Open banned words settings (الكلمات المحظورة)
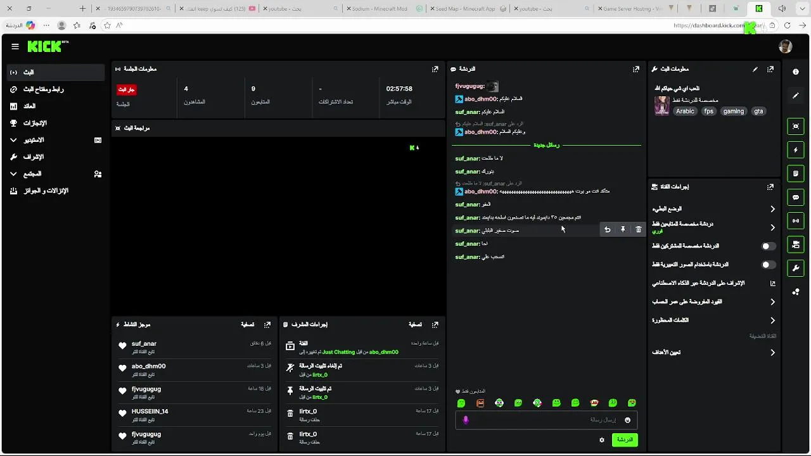The image size is (811, 456). tap(714, 320)
